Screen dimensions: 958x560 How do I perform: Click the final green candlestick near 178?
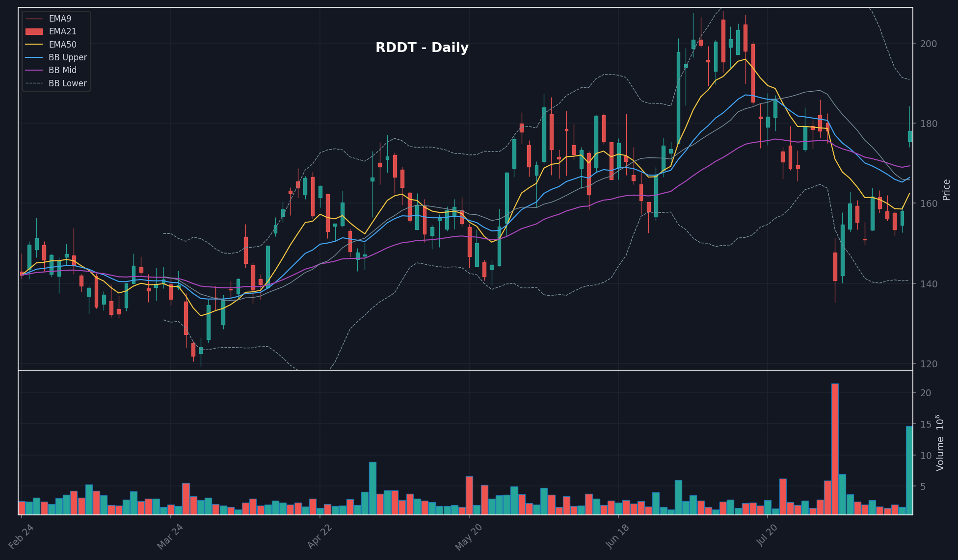(909, 136)
